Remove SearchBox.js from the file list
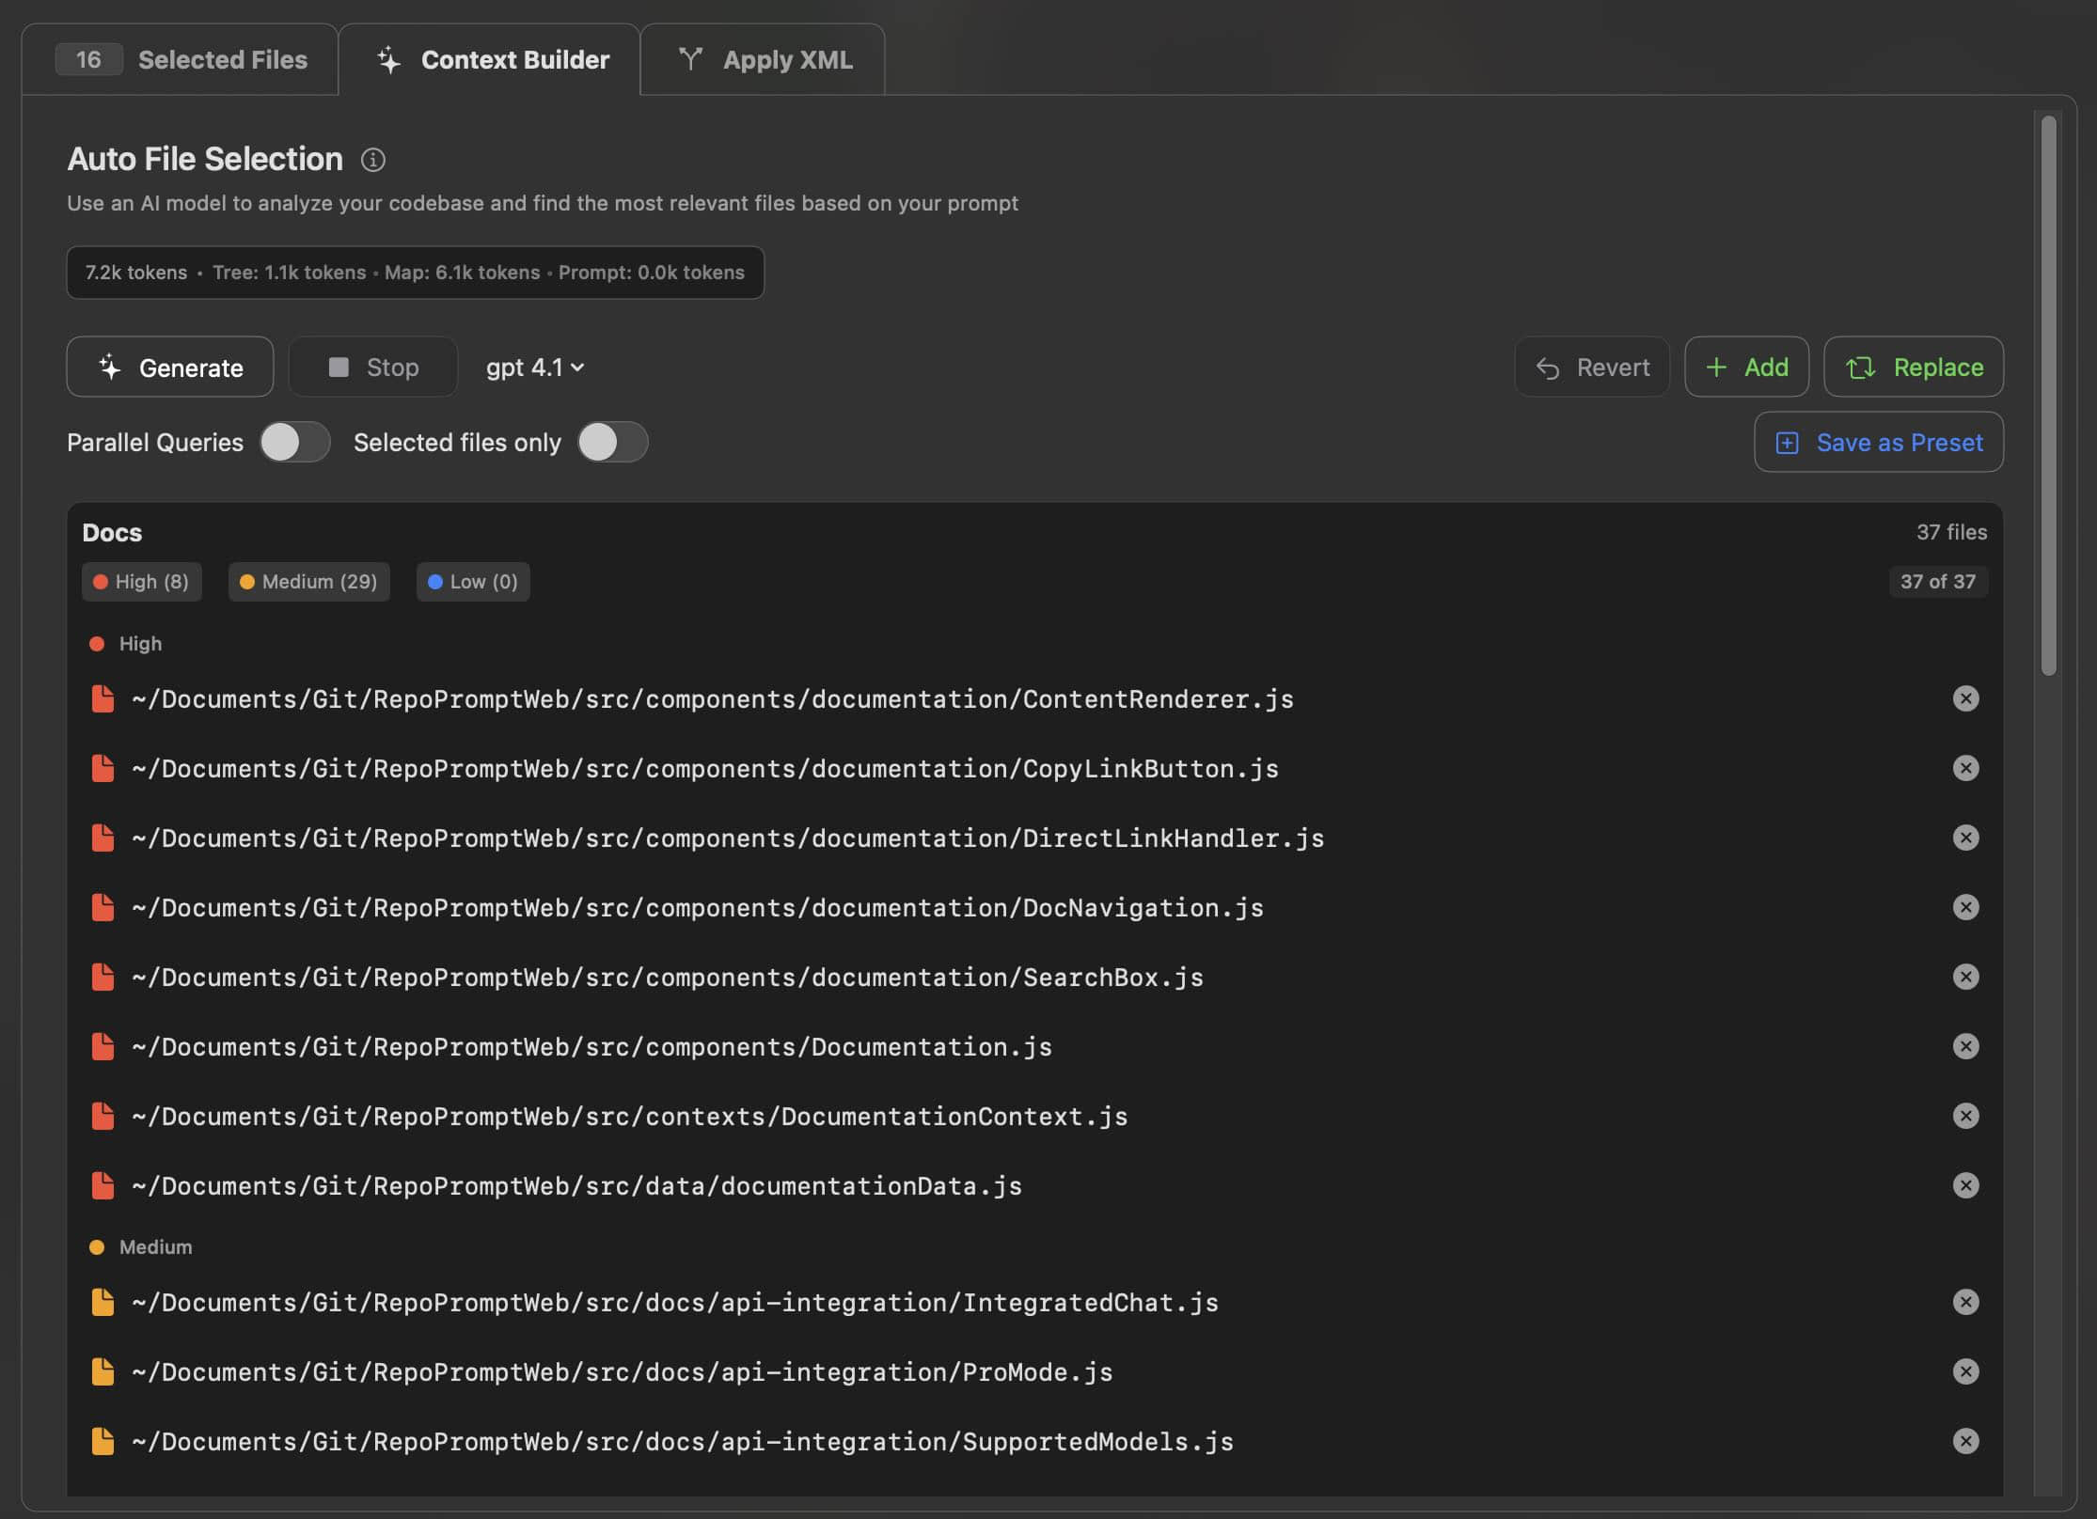Screen dimensions: 2097x1519 (x=1965, y=977)
